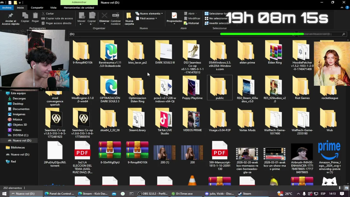
Task: Select the 8-SSnfWgDIpU WinRAR archive
Action: 110,152
